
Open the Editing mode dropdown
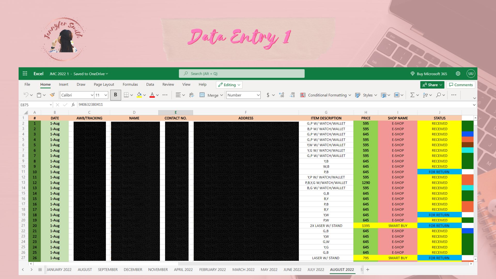229,85
